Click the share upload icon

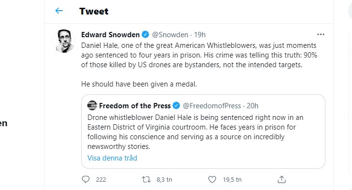282,179
